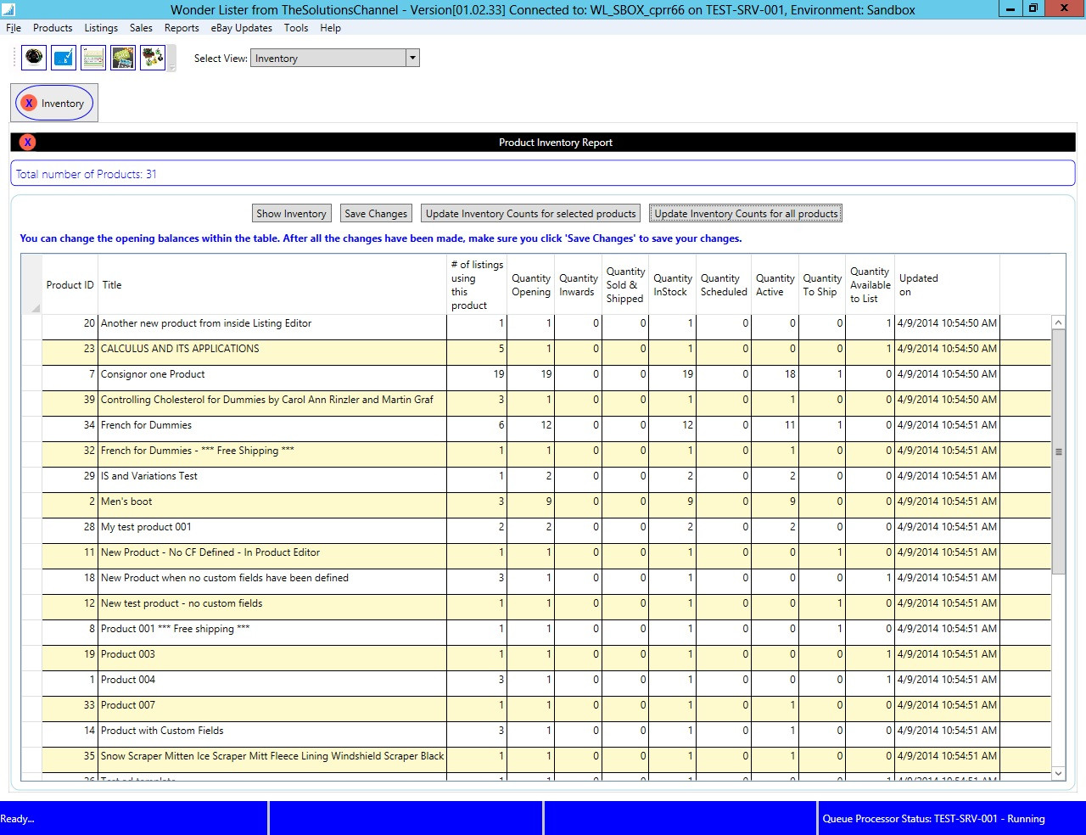Update Inventory Counts for all products
Image resolution: width=1086 pixels, height=835 pixels.
click(746, 214)
